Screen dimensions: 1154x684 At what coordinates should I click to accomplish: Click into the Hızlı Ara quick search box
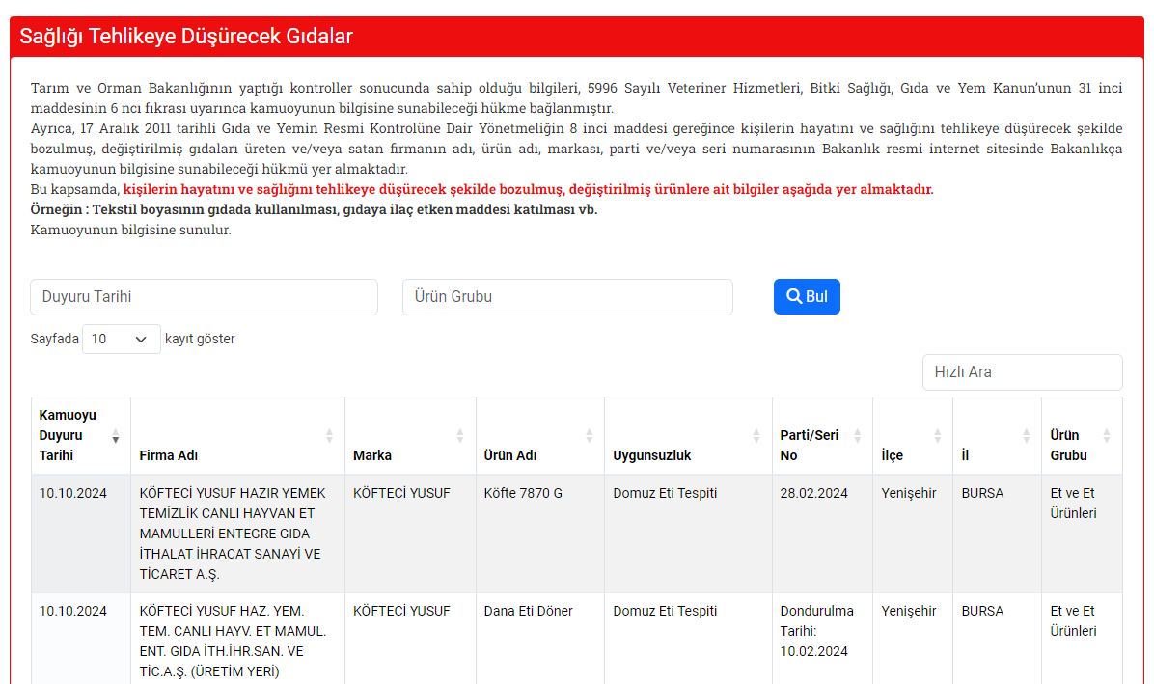[1022, 372]
